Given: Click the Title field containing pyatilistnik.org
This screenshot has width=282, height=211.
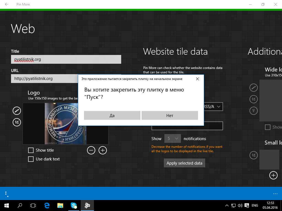Looking at the screenshot, I should tap(66, 59).
